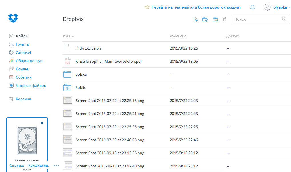The height and width of the screenshot is (172, 291).
Task: Click the Группа people icon
Action: coord(11,44)
